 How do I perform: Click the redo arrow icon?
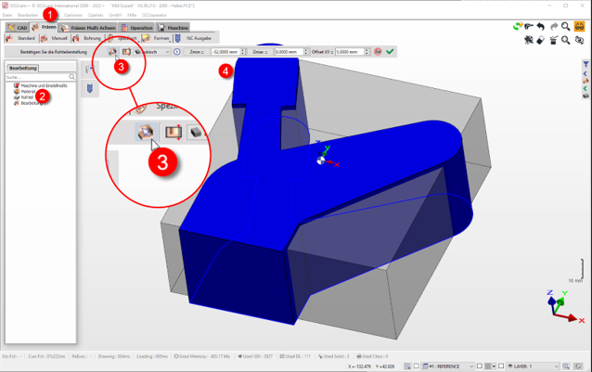(x=554, y=27)
